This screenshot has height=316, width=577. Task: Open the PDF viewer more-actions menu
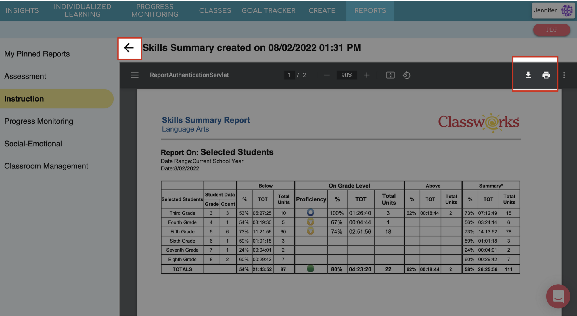(564, 75)
